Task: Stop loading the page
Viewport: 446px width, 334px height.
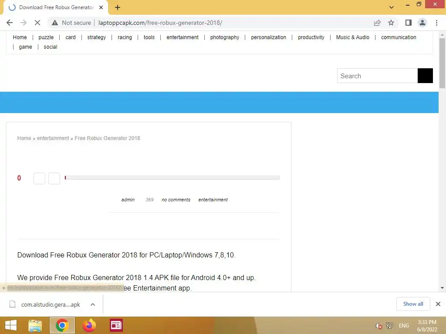Action: 37,23
